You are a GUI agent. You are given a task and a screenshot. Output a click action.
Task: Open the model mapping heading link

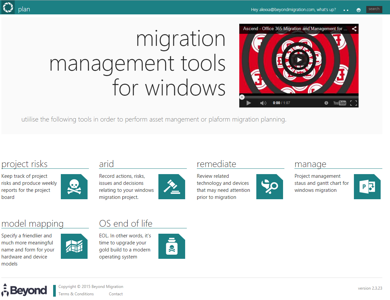32,224
